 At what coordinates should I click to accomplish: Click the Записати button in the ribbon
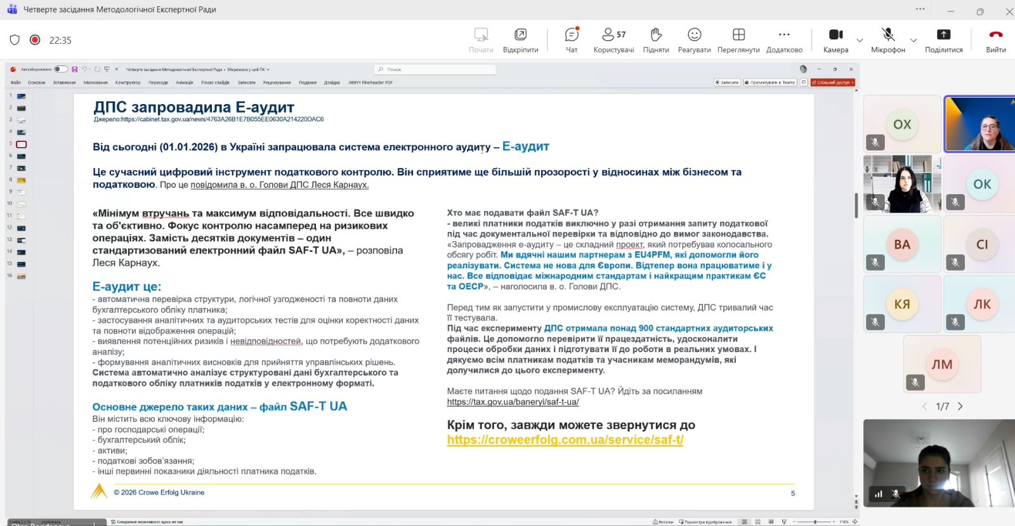(727, 82)
